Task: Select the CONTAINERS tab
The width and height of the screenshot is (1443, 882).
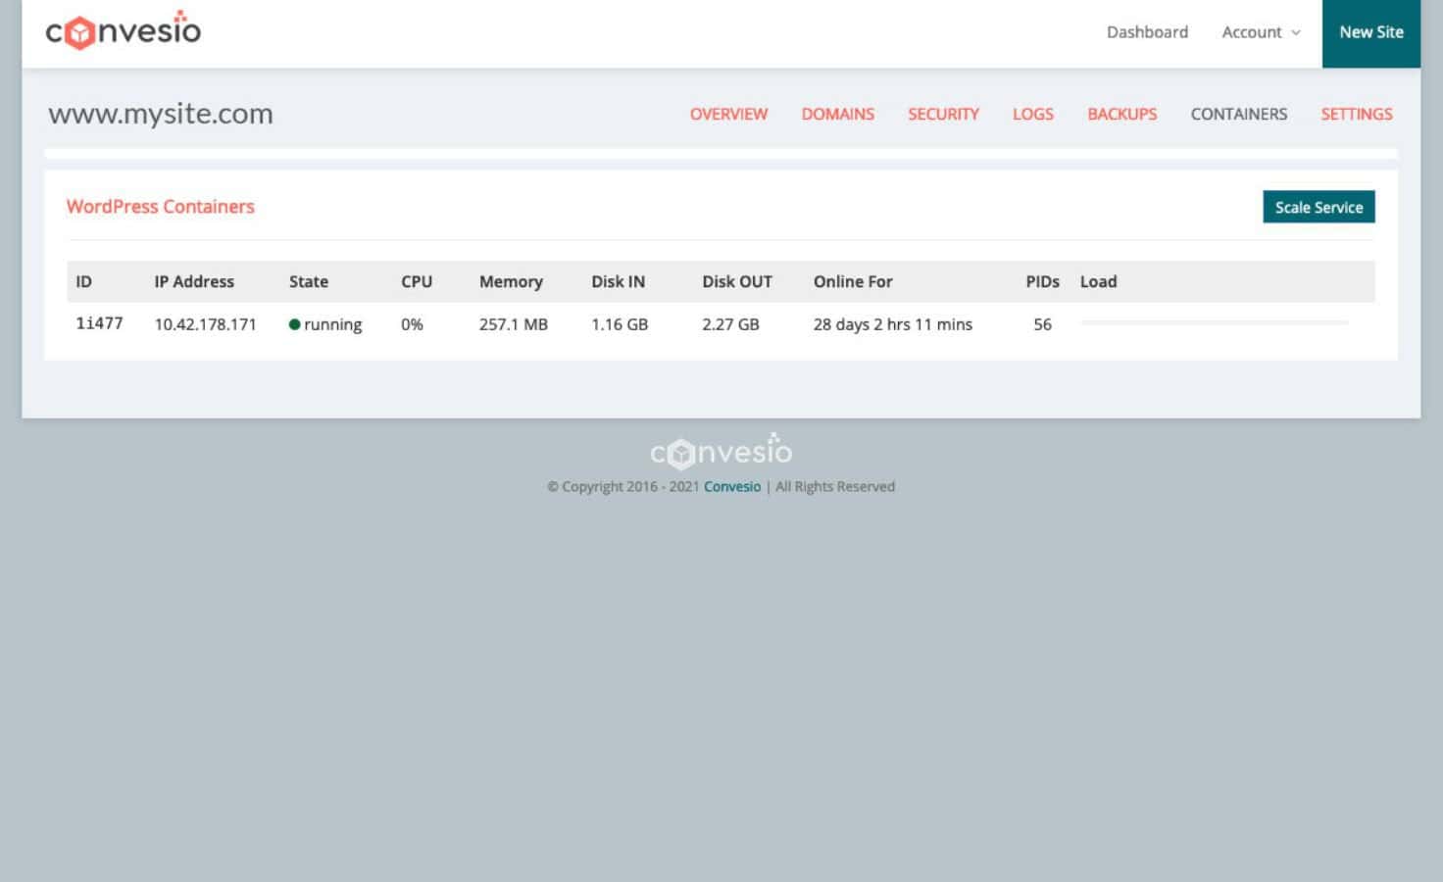Action: 1238,114
